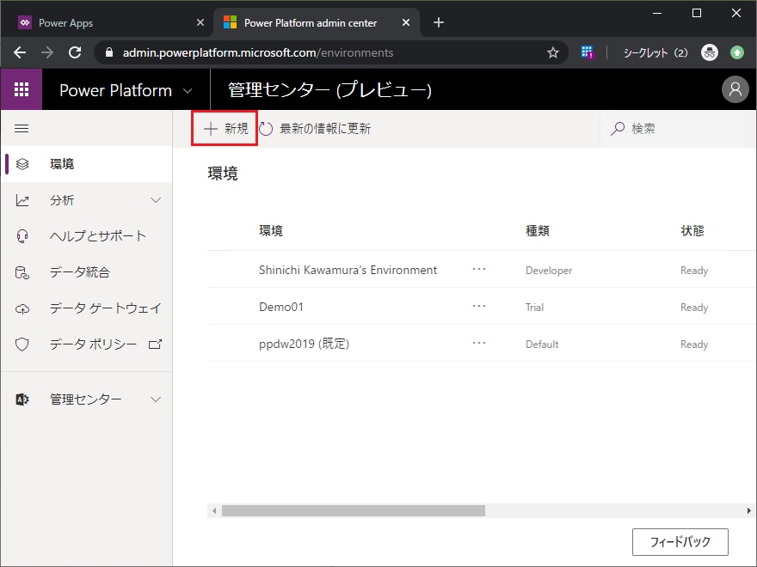Click the external link icon beside データ ポリシー
The height and width of the screenshot is (567, 757).
click(x=155, y=344)
